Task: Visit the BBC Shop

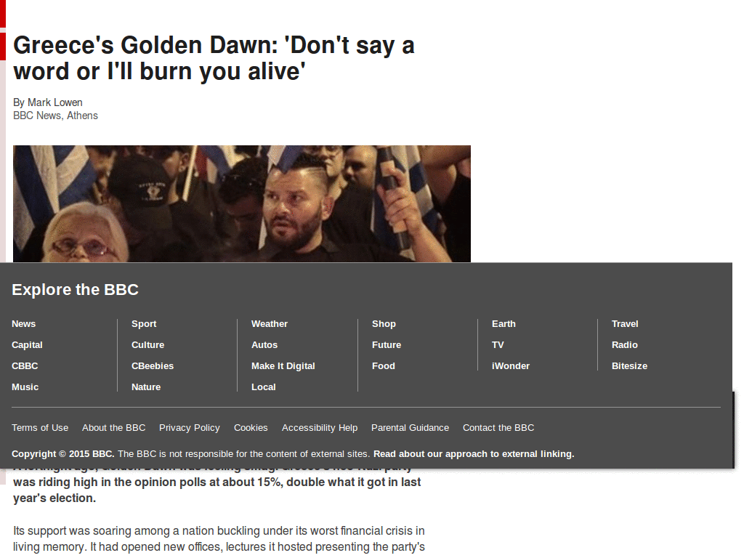Action: point(384,323)
